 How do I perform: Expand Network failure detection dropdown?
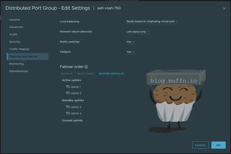pos(138,32)
